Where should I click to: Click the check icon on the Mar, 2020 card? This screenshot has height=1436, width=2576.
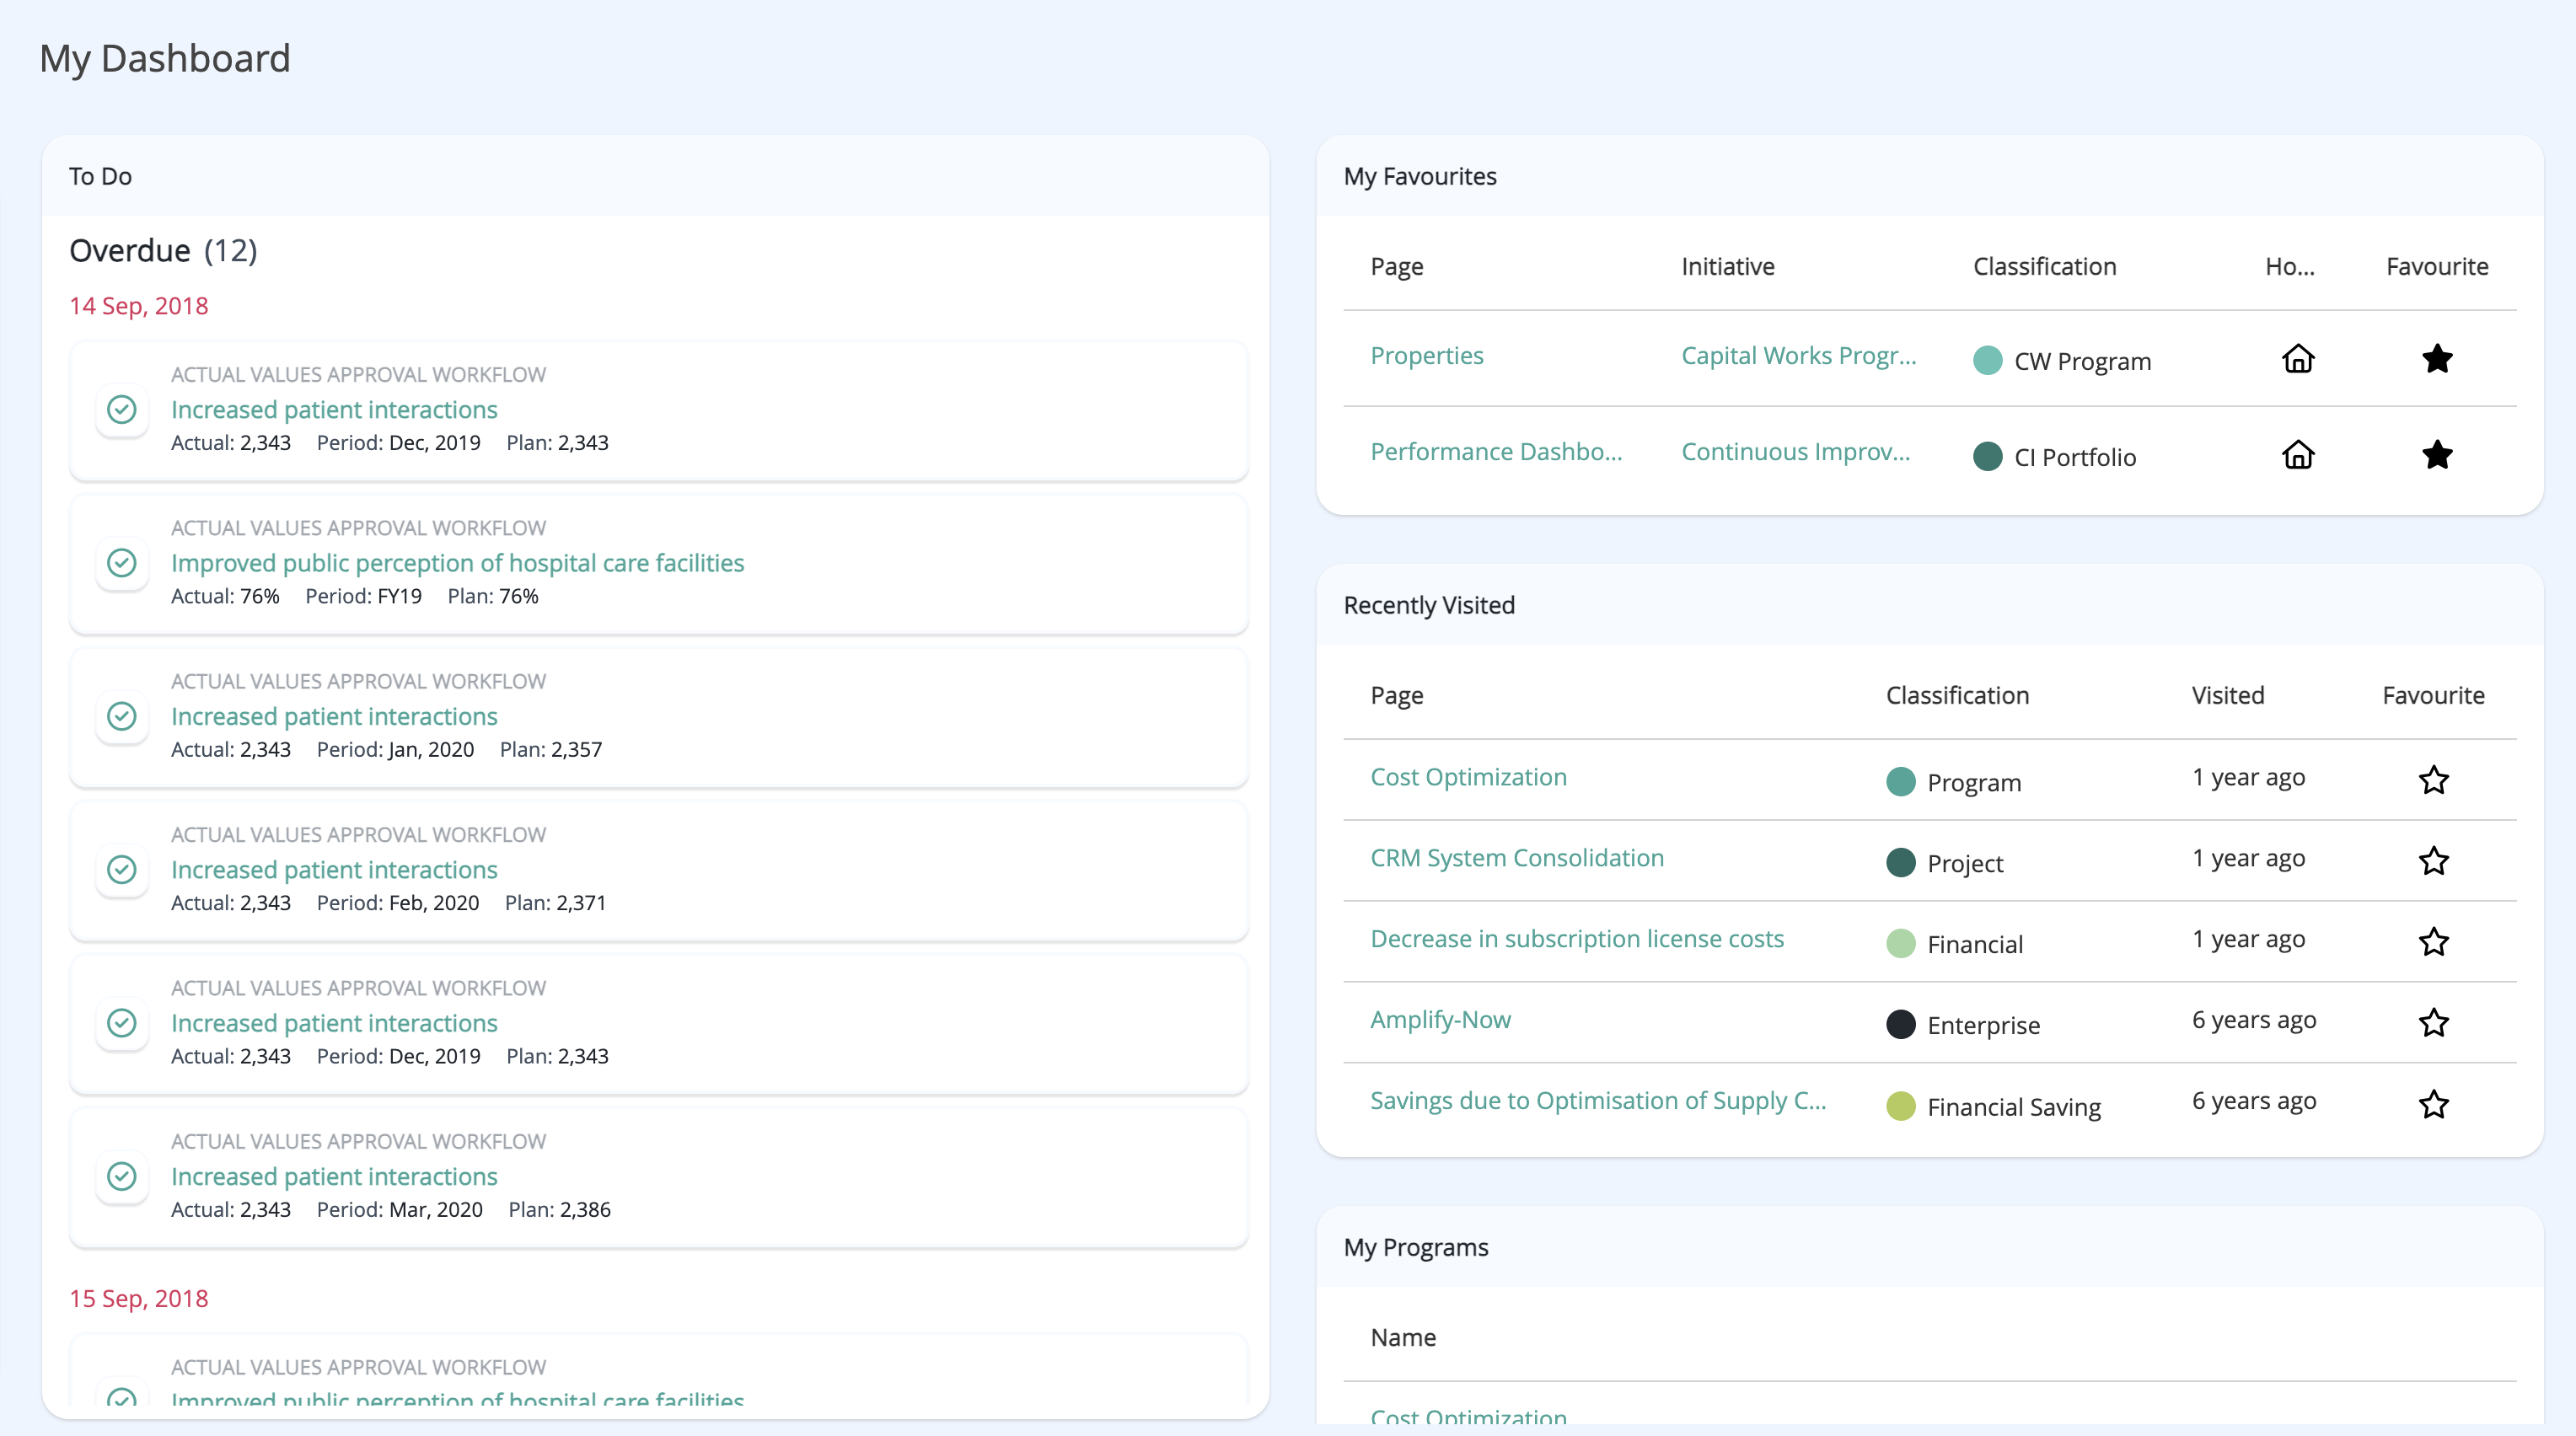122,1176
